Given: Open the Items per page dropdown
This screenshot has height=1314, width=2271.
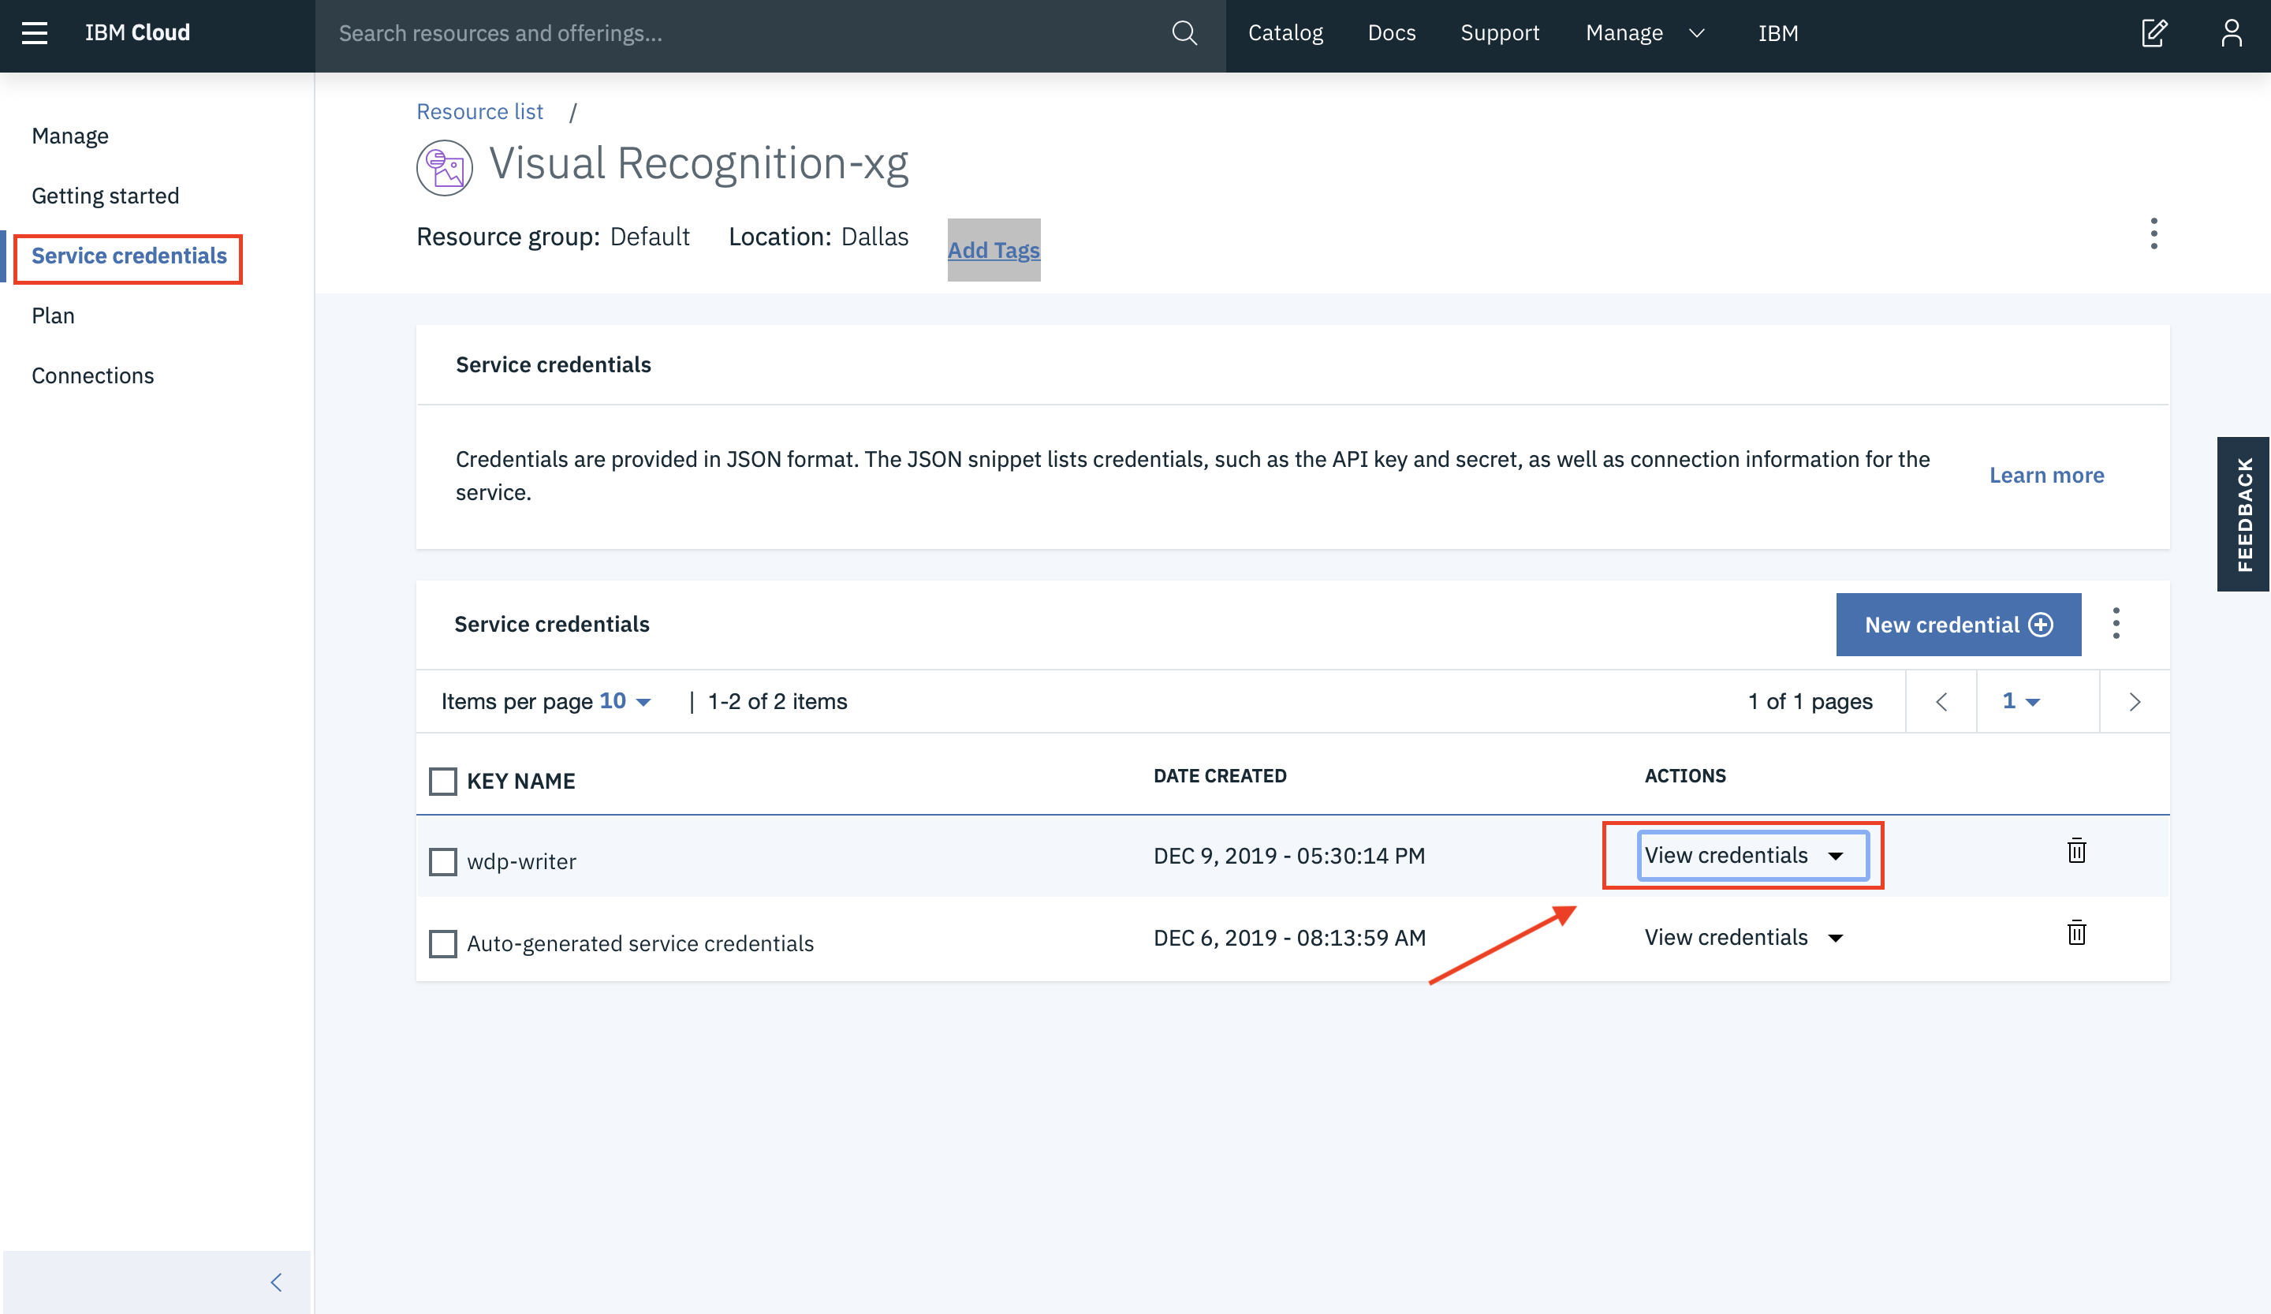Looking at the screenshot, I should pyautogui.click(x=625, y=701).
